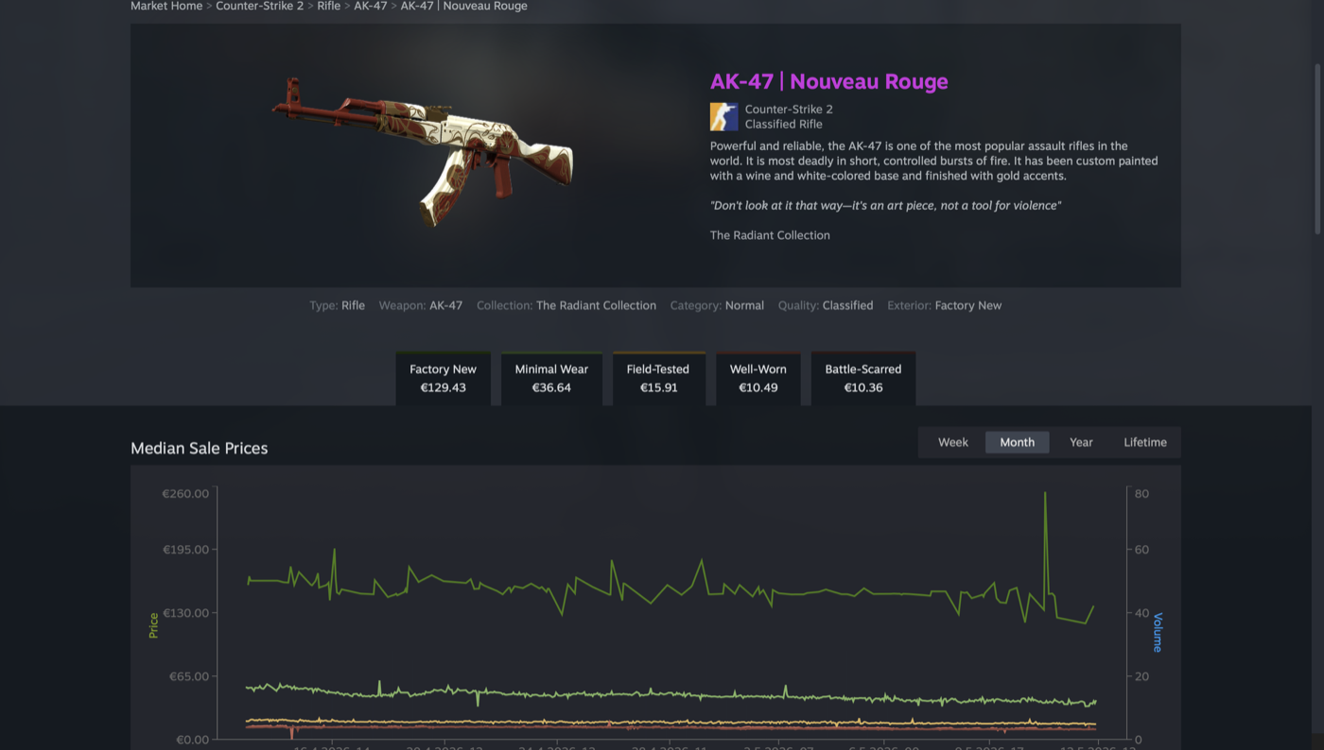Click the €65.00 price axis label
1324x750 pixels.
(x=188, y=676)
